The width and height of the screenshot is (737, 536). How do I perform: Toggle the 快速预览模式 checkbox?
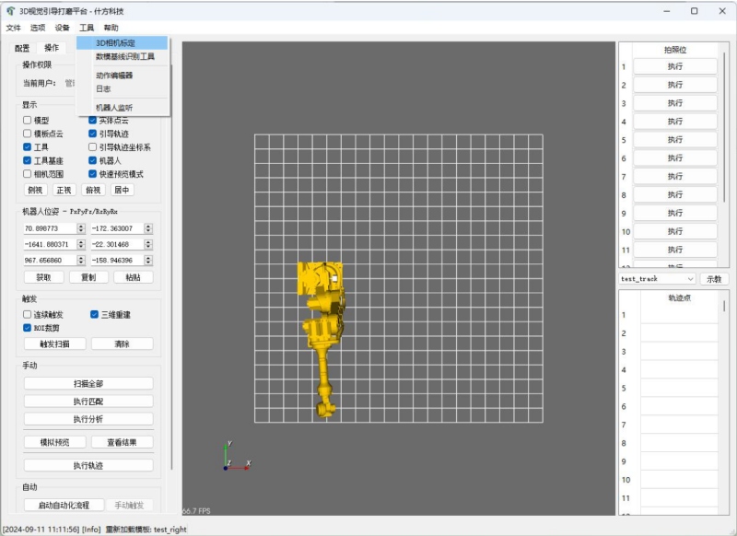point(93,173)
